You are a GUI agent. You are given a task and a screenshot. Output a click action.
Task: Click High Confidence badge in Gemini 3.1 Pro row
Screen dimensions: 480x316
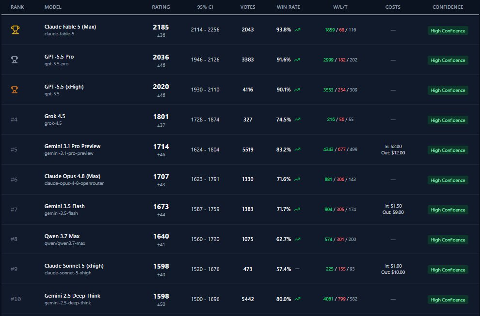(x=448, y=150)
